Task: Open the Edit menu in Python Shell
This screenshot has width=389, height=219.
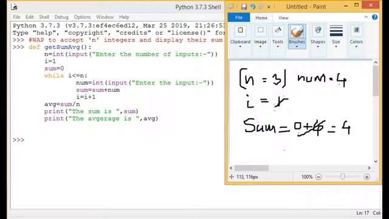Action: (30, 17)
